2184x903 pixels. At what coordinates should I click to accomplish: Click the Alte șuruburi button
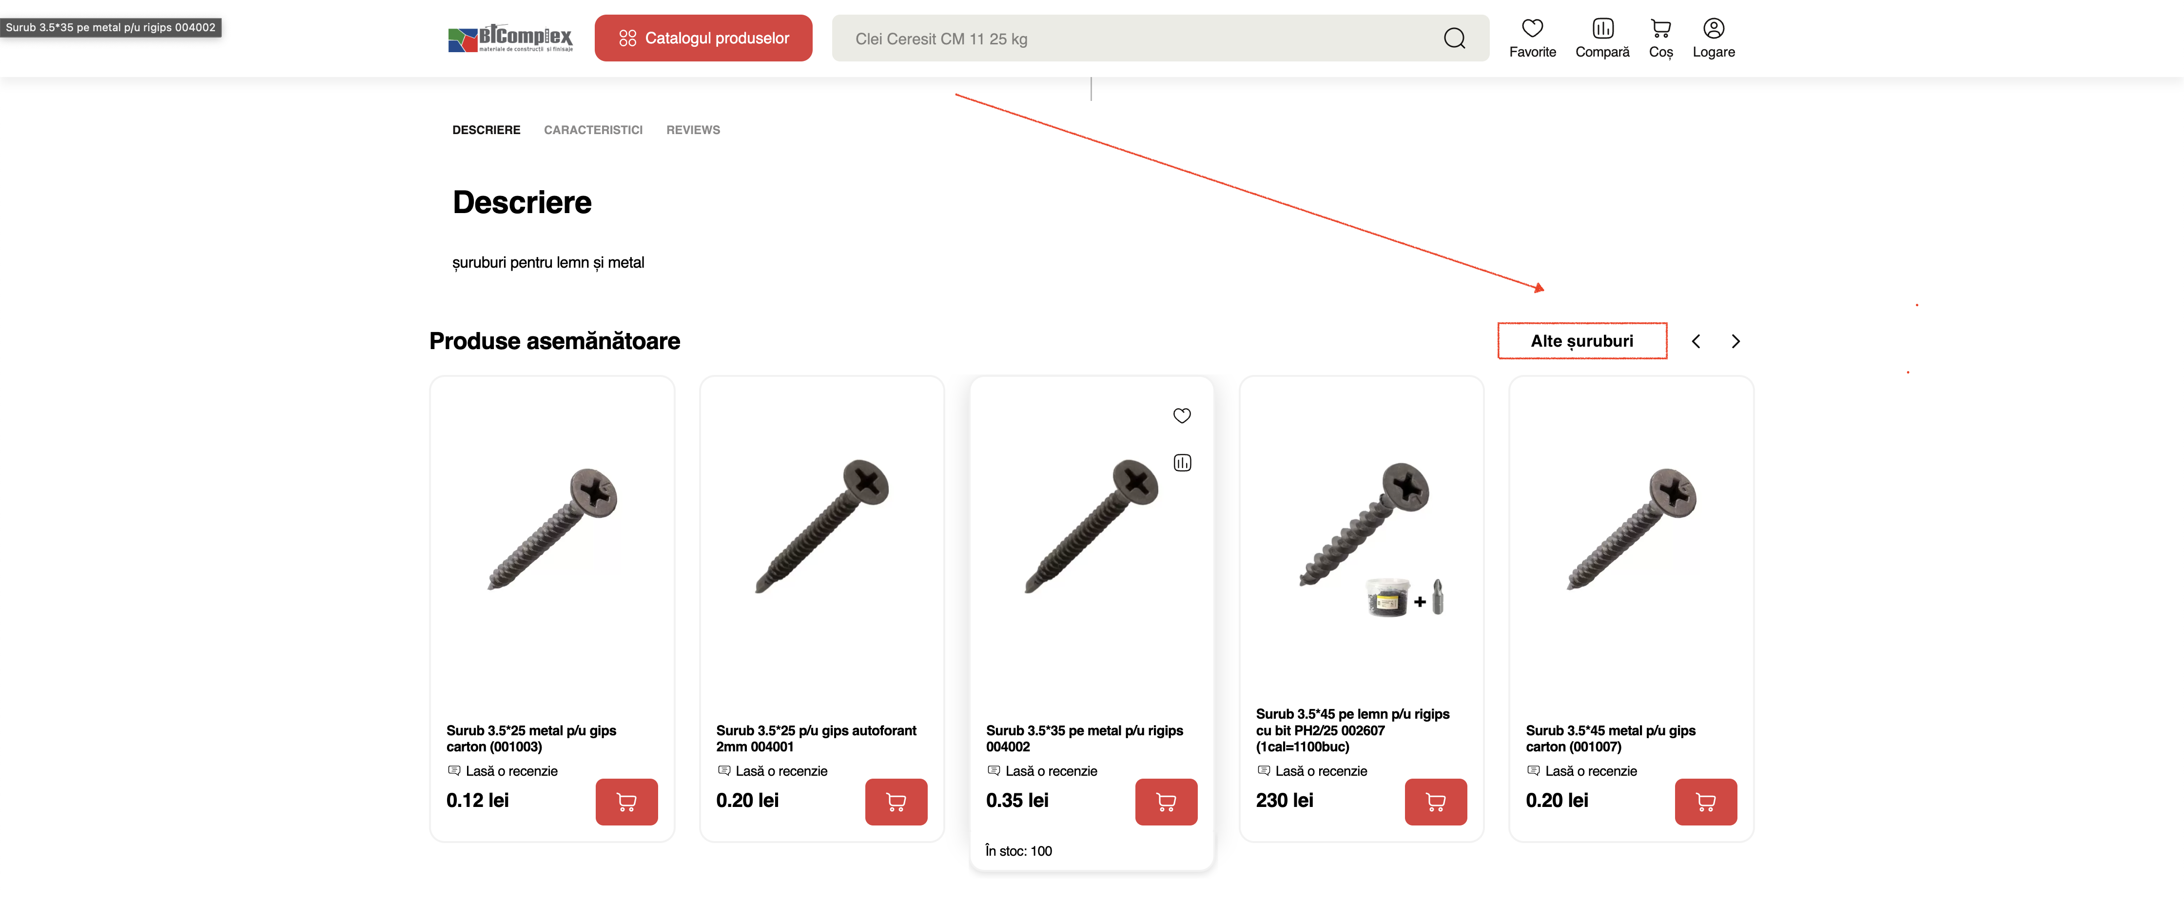[x=1581, y=341]
